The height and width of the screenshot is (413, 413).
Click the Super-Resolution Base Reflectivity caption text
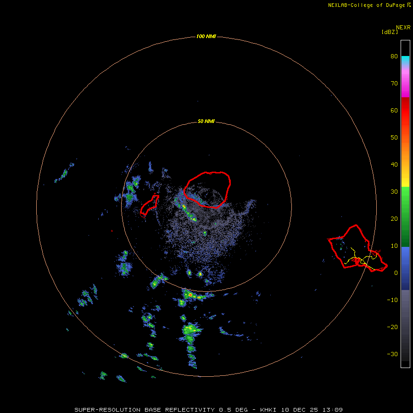(208, 410)
